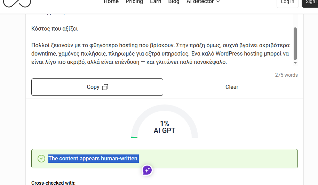Image resolution: width=318 pixels, height=185 pixels.
Task: Click the highlighted human-written result text
Action: pyautogui.click(x=94, y=159)
